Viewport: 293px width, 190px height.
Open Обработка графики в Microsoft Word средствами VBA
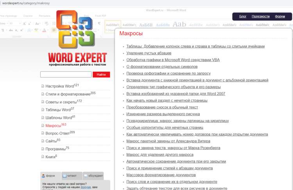(x=173, y=60)
